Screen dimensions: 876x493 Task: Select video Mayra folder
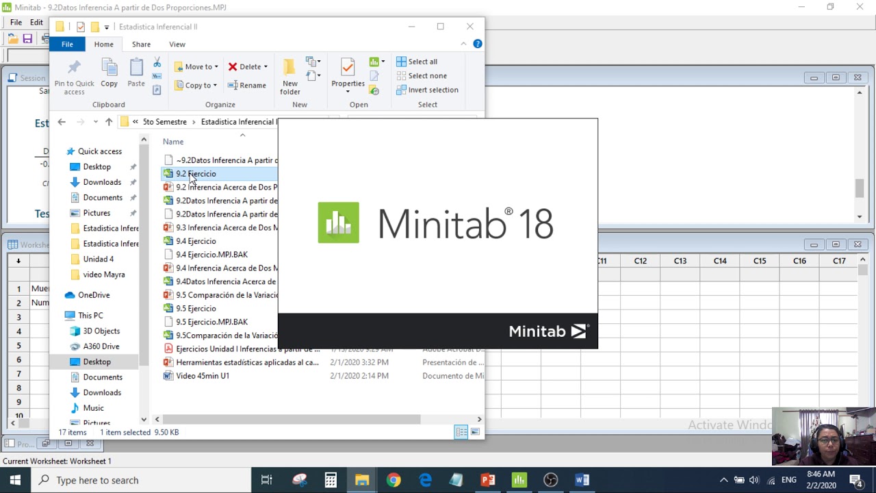(x=104, y=275)
